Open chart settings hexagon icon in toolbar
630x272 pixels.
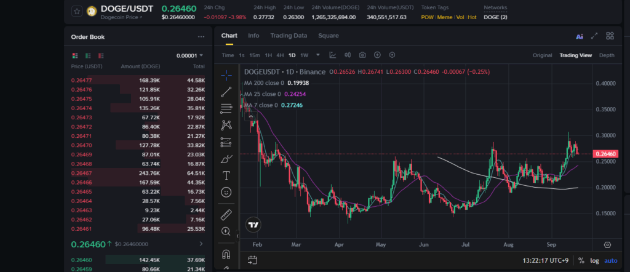392,55
